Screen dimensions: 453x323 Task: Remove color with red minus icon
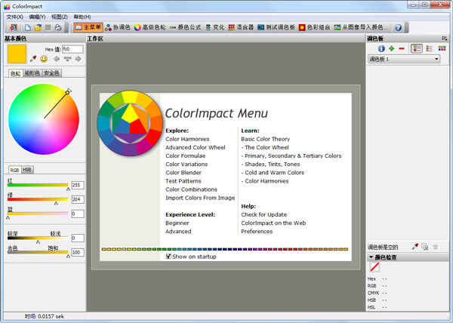point(402,49)
